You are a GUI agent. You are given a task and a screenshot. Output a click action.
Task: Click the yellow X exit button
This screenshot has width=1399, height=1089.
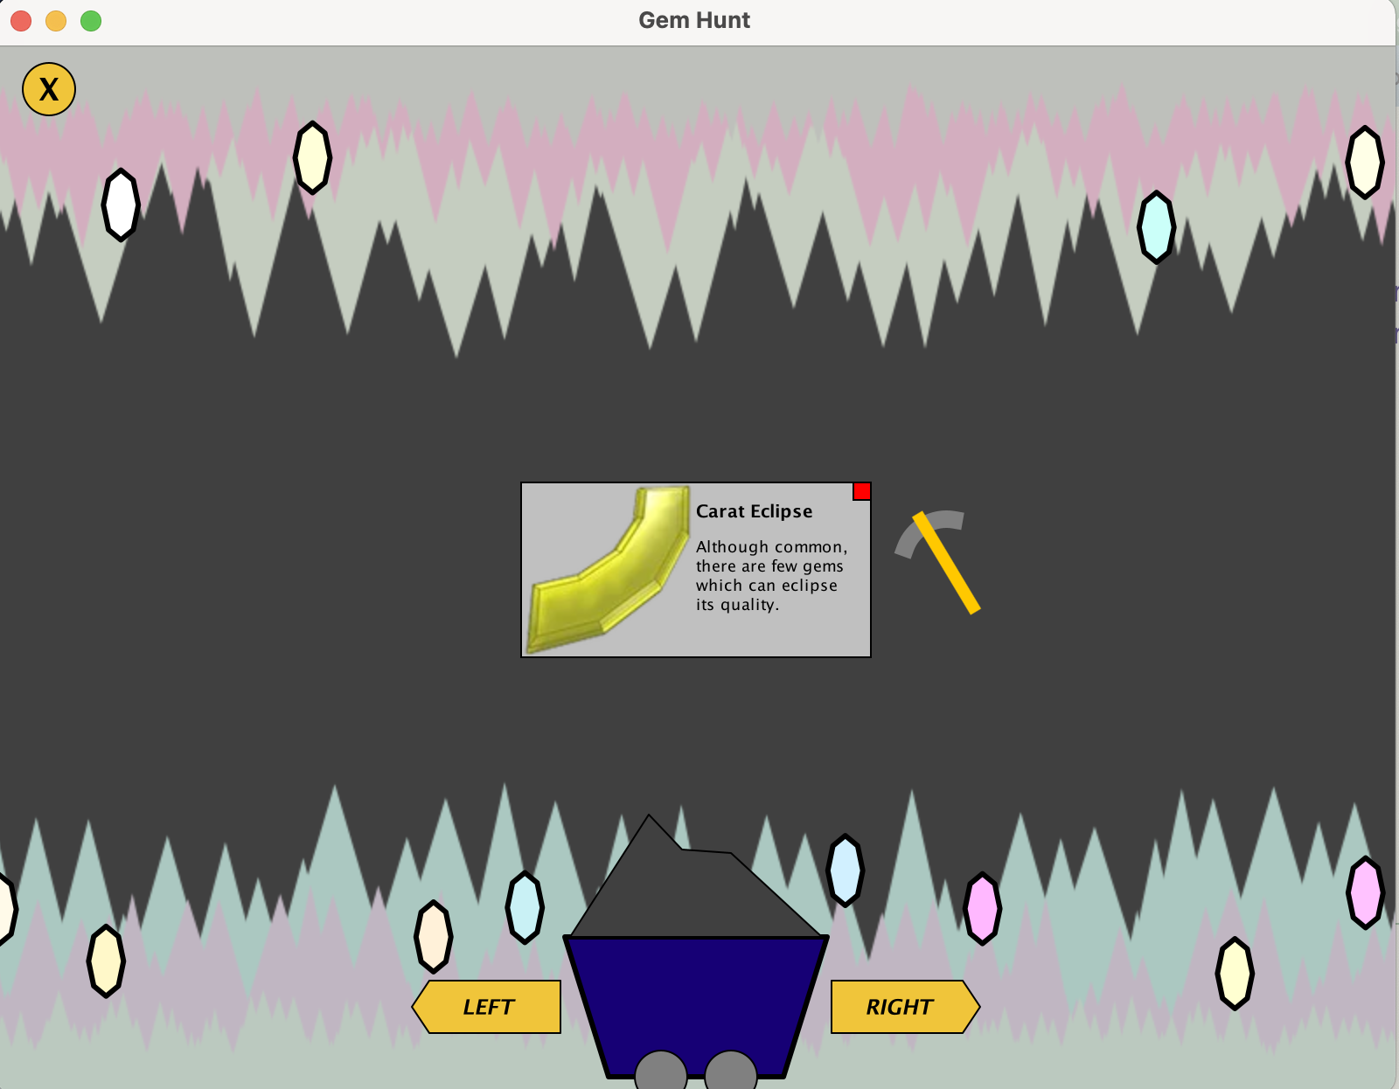tap(48, 87)
